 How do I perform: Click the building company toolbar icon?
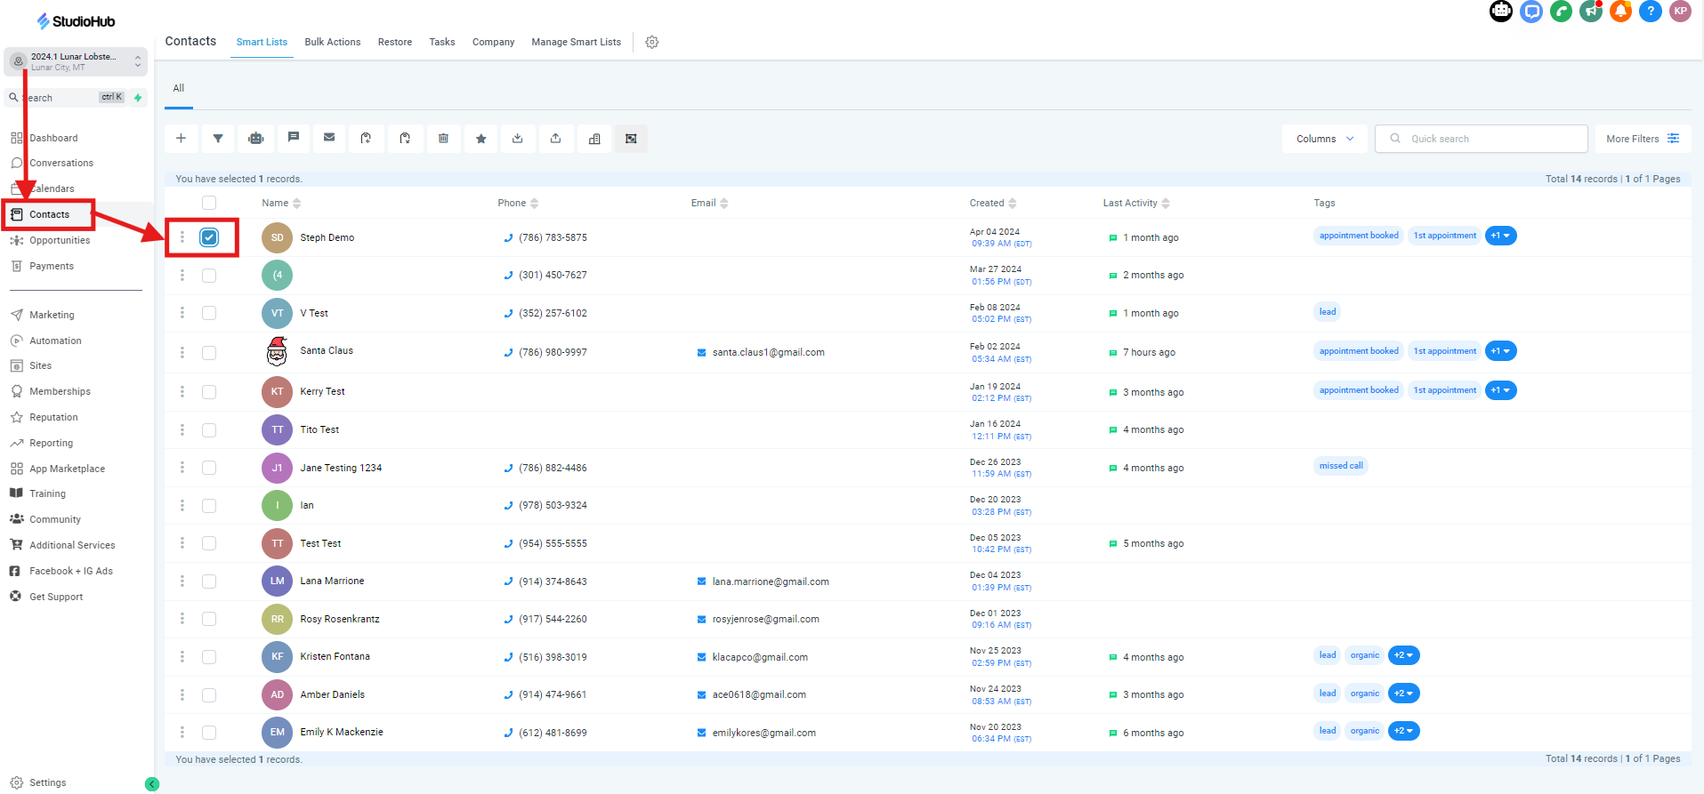[594, 139]
